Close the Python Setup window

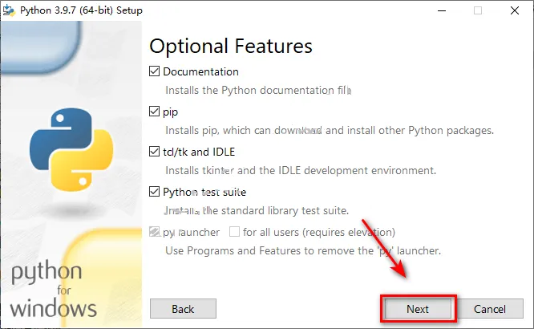click(515, 10)
